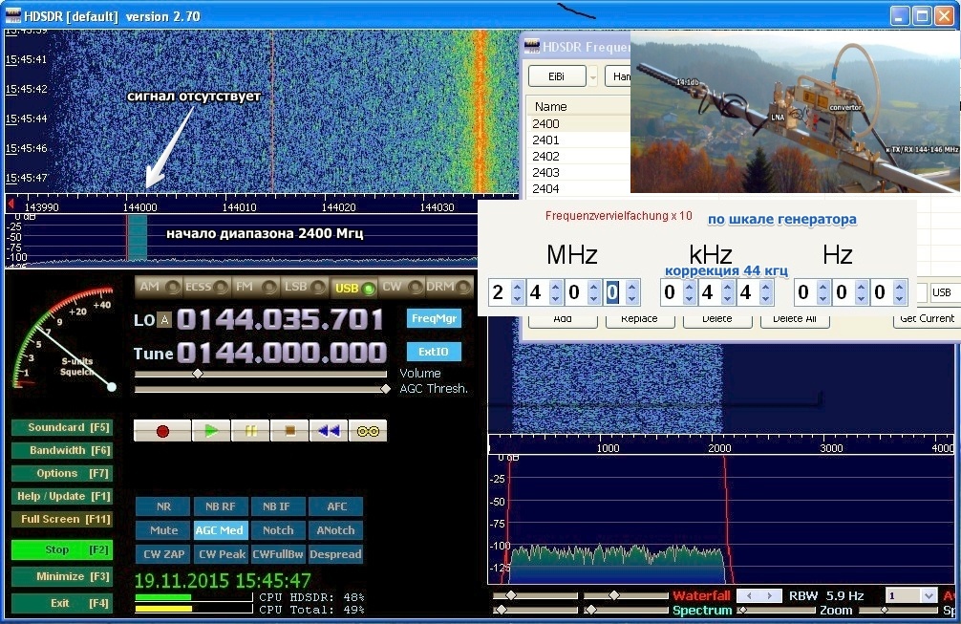Stop playback with the square stop button
The height and width of the screenshot is (624, 961).
pos(289,431)
